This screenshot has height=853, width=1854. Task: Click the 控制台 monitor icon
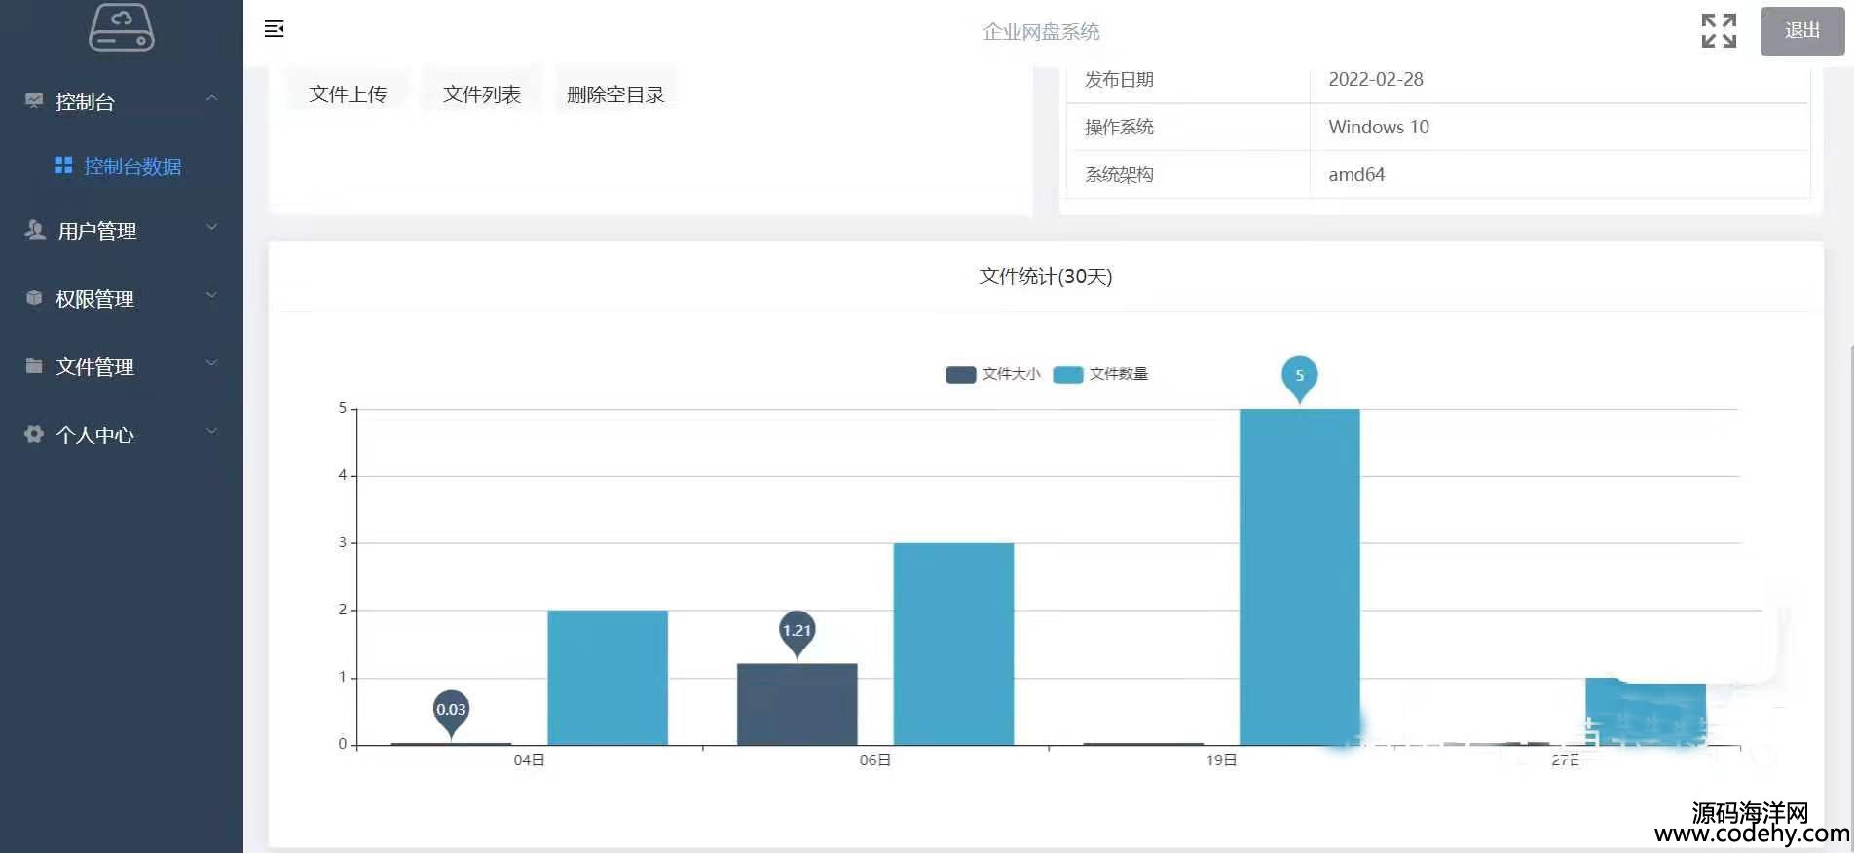[34, 100]
